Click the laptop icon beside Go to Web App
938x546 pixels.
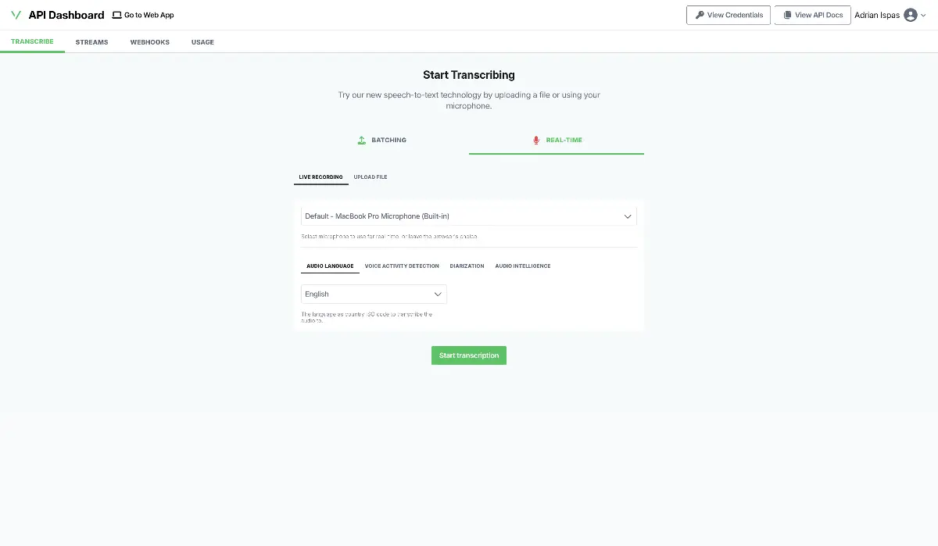coord(116,14)
